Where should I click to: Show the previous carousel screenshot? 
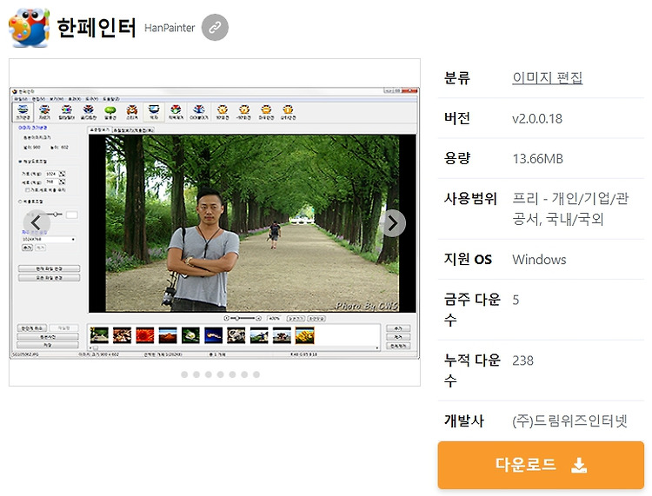click(x=37, y=223)
